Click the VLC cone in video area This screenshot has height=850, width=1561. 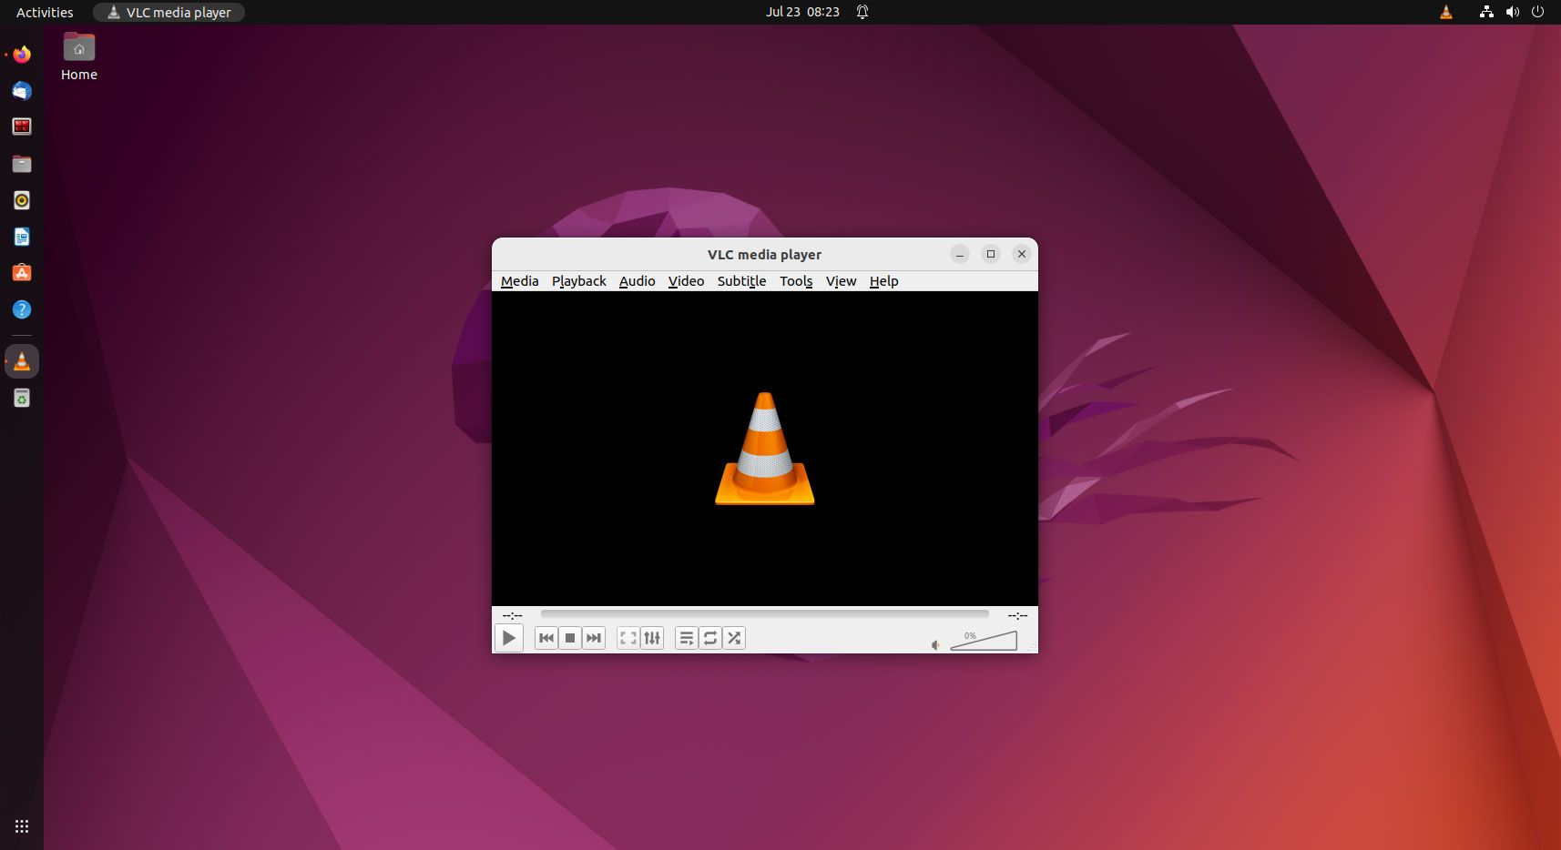coord(765,449)
